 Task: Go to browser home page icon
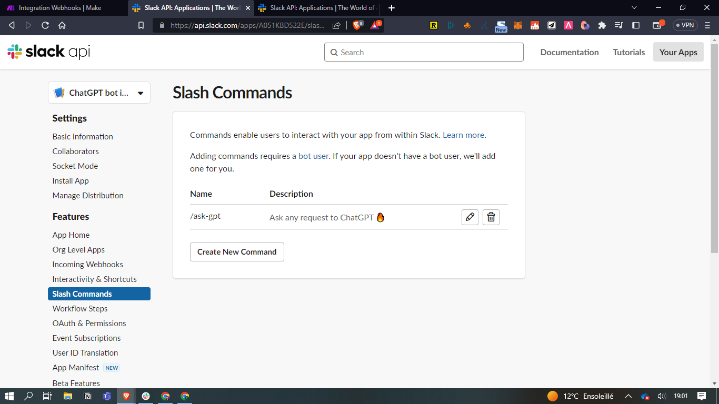pos(62,25)
